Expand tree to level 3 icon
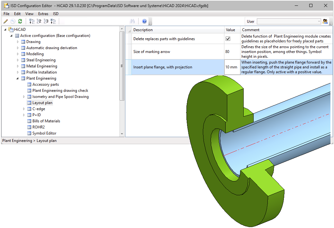The image size is (334, 228). coord(46,22)
